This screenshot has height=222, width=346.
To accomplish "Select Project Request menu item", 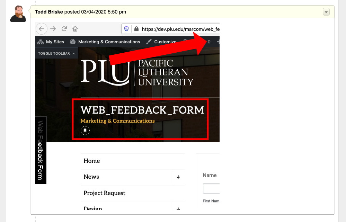I will (104, 193).
